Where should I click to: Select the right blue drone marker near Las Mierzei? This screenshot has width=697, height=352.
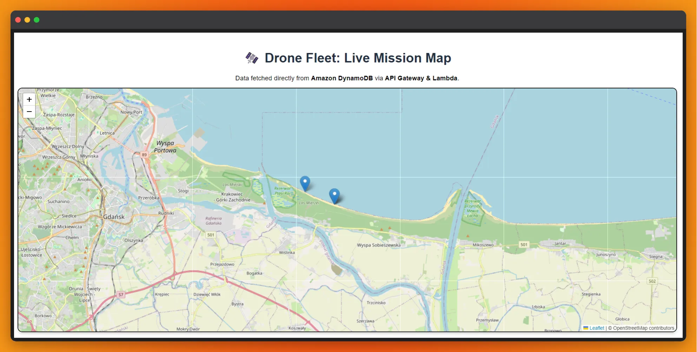coord(334,194)
